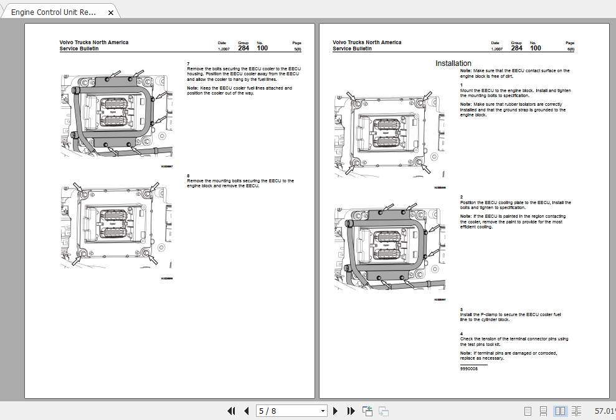Click the EECU cooler diagram on left page
The height and width of the screenshot is (420, 616).
click(115, 115)
